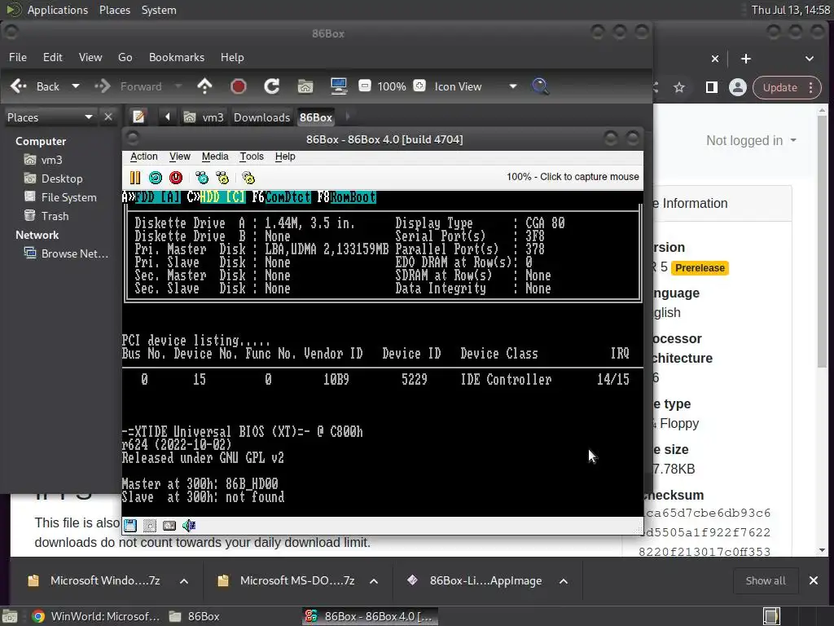Open the Back history dropdown arrow
The image size is (834, 626).
coord(76,86)
